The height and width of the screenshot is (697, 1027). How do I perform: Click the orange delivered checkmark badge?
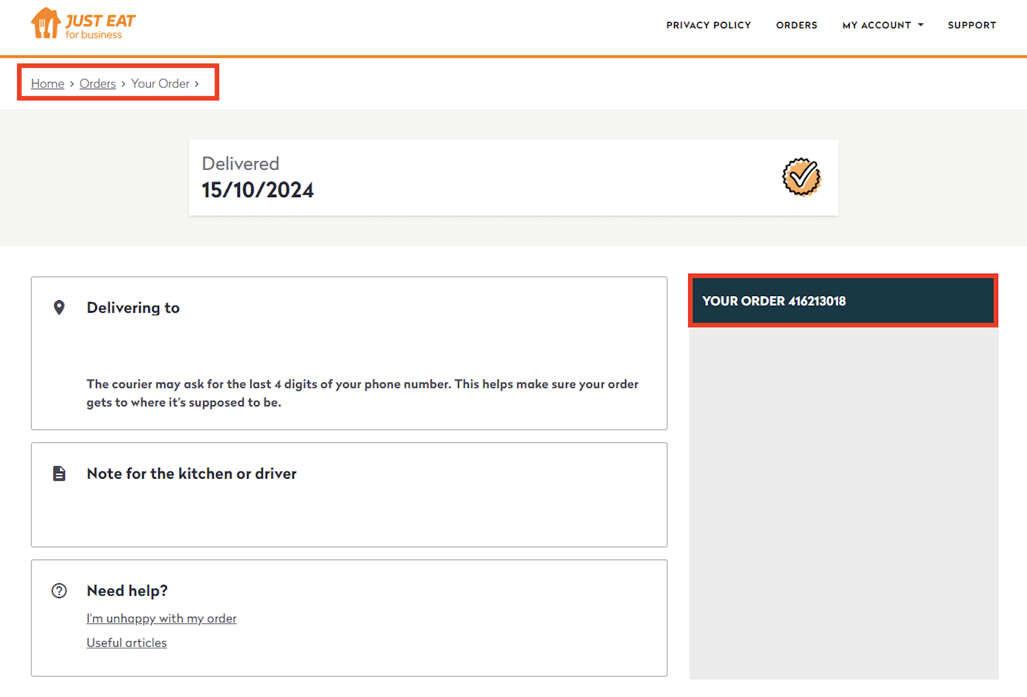[801, 177]
